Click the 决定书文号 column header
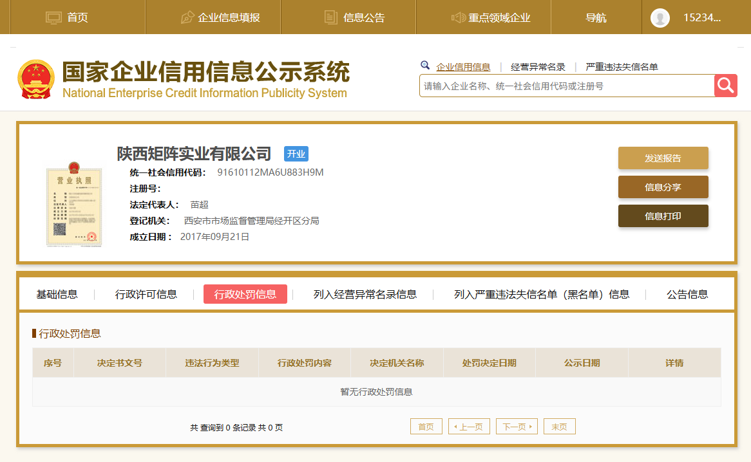This screenshot has width=751, height=462. click(120, 363)
